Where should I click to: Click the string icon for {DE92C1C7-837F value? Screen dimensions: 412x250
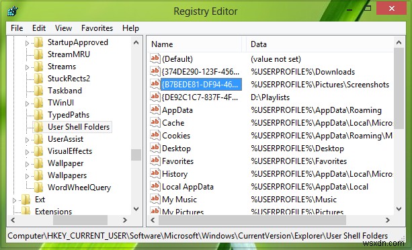[155, 97]
